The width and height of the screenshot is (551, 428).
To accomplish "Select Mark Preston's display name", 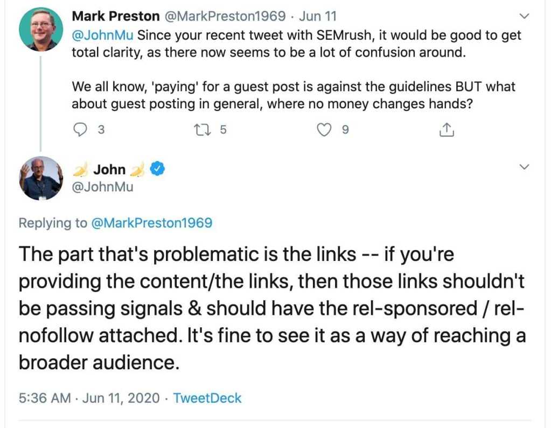I will (116, 16).
